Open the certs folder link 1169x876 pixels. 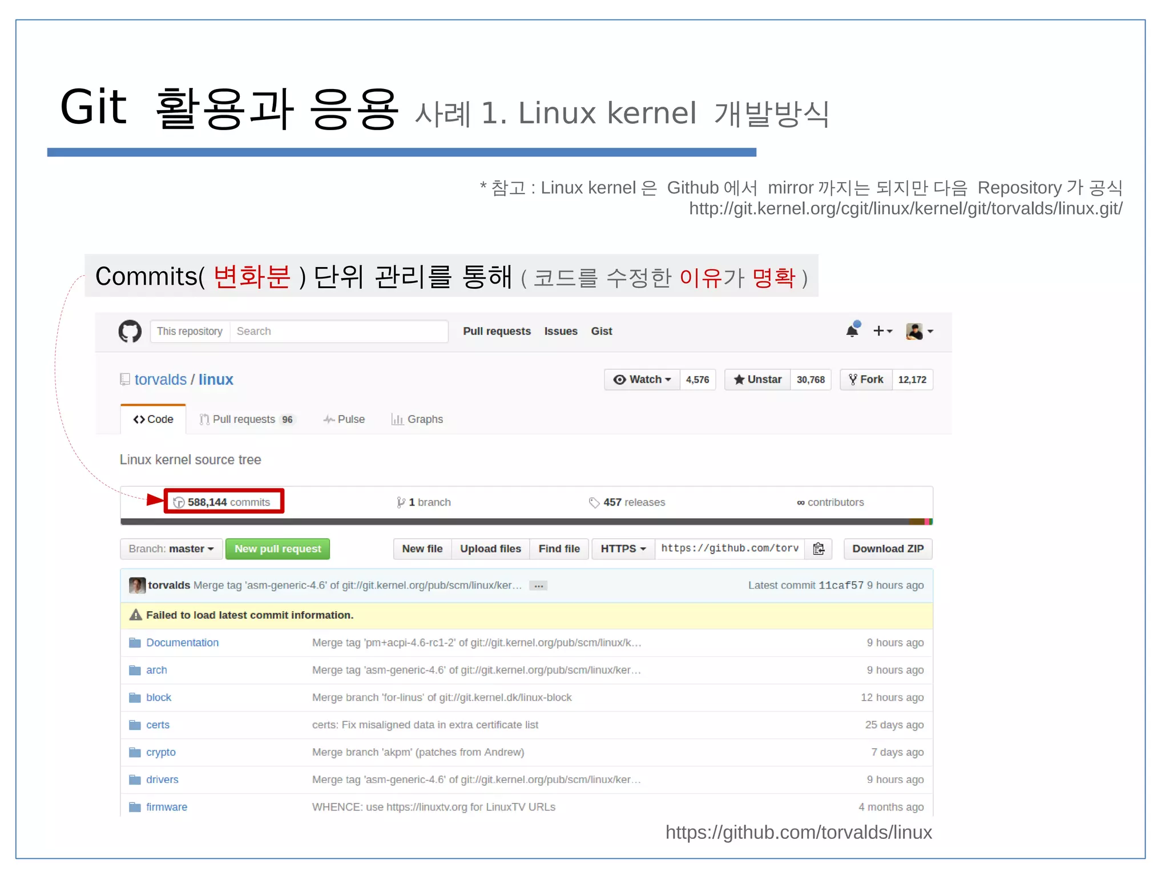(158, 725)
